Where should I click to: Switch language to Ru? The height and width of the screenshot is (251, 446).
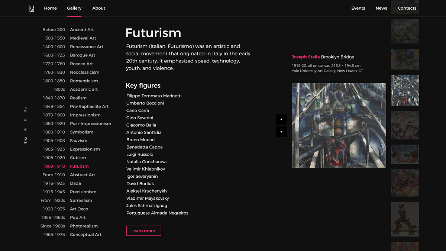25,110
